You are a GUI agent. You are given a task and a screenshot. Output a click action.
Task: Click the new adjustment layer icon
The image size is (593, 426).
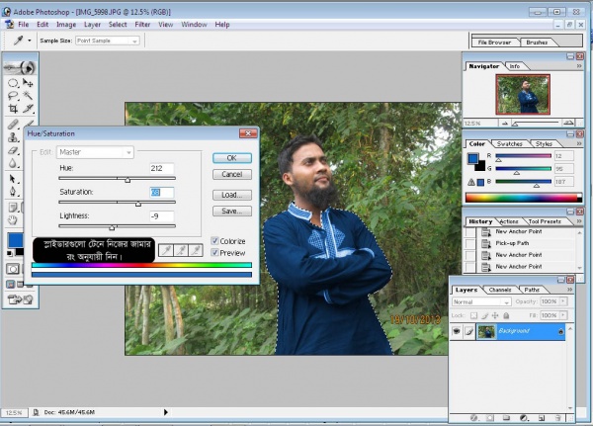[524, 418]
